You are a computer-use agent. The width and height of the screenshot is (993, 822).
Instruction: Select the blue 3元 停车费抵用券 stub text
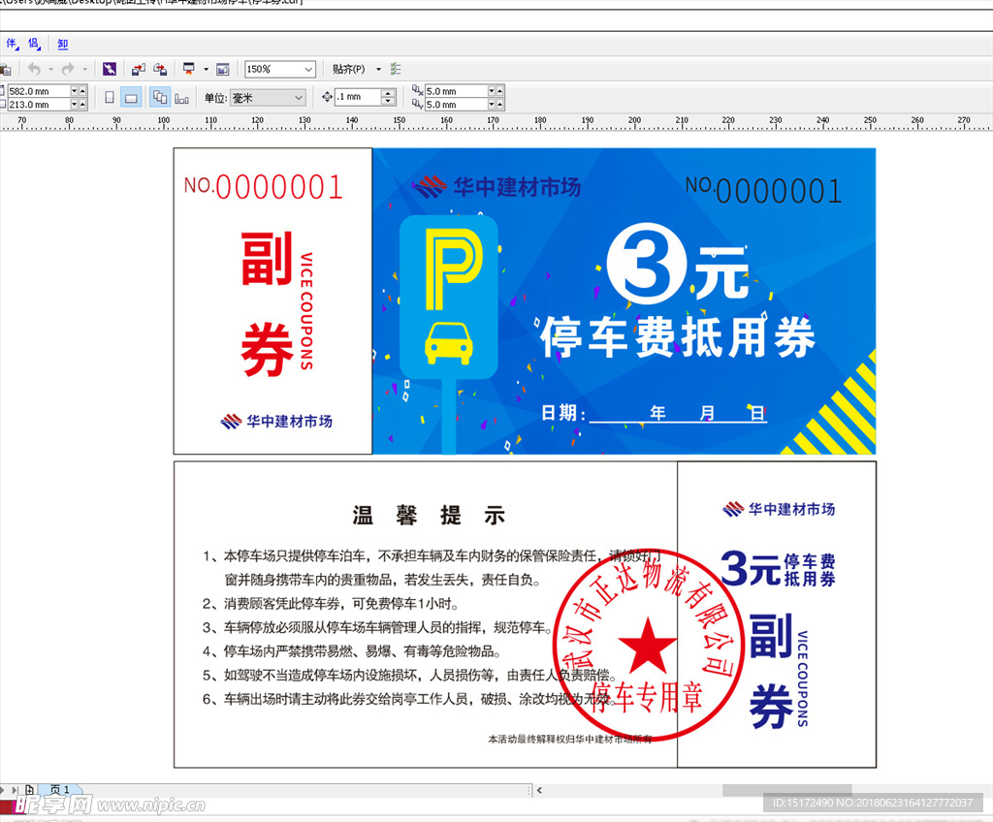[779, 569]
